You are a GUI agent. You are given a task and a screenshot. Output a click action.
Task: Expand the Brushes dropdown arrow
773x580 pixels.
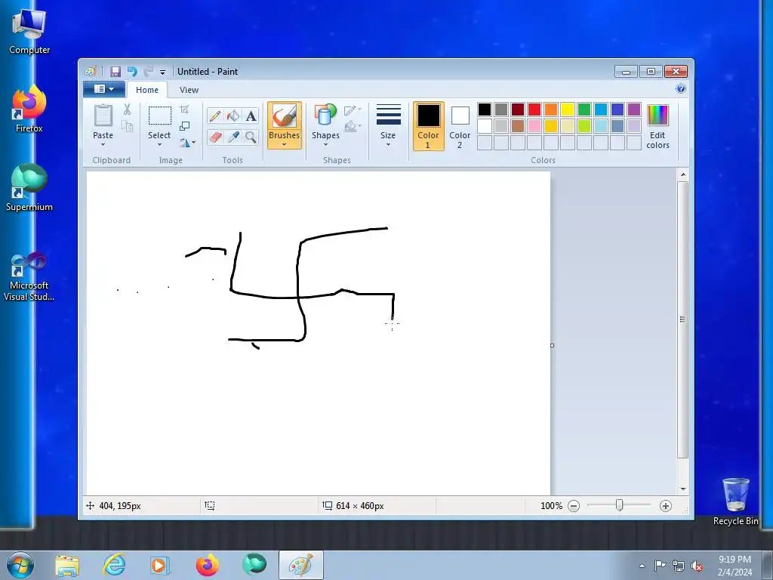pyautogui.click(x=285, y=145)
